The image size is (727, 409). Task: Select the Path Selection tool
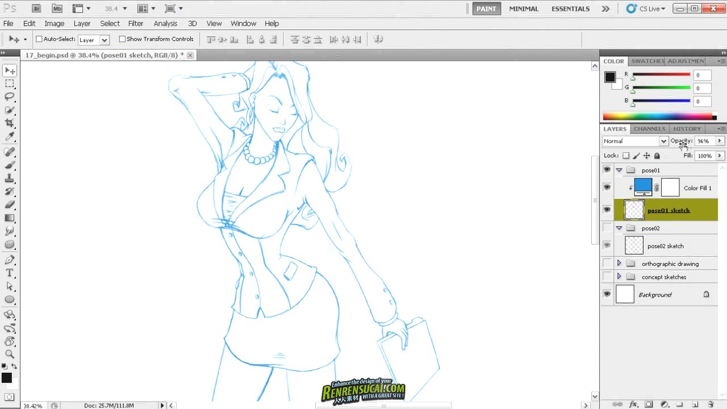(x=10, y=286)
